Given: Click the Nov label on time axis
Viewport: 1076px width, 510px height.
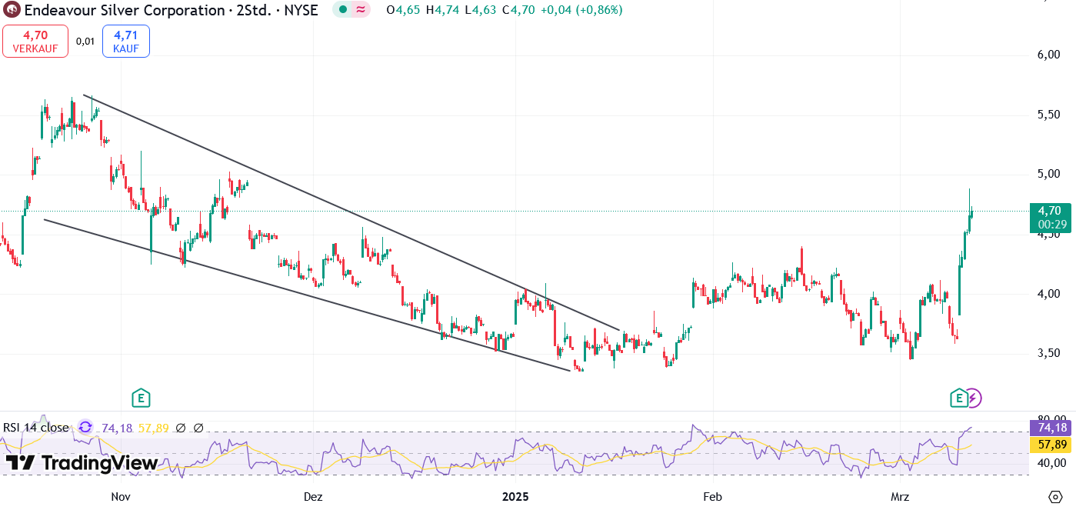Looking at the screenshot, I should tap(121, 496).
